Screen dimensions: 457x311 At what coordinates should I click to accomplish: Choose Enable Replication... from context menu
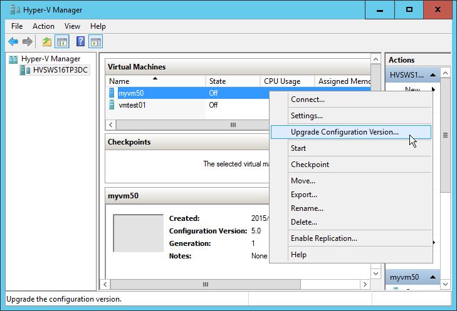pos(351,238)
